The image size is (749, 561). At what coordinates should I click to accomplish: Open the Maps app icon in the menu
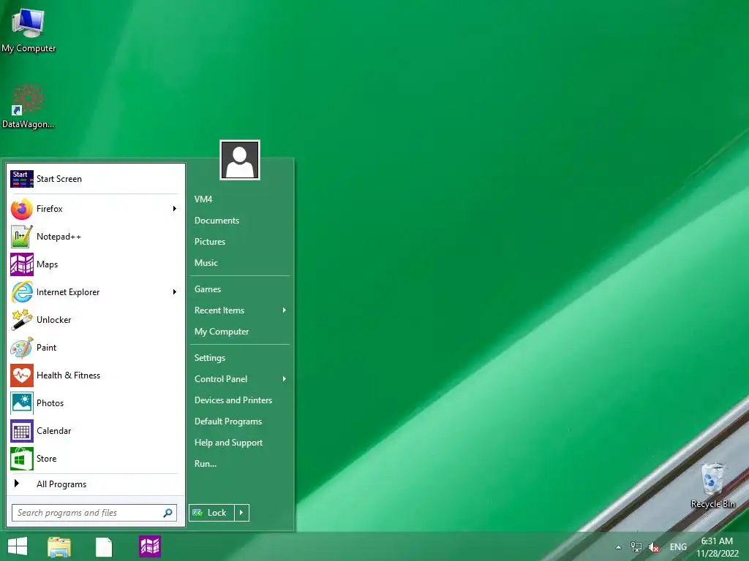tap(22, 264)
